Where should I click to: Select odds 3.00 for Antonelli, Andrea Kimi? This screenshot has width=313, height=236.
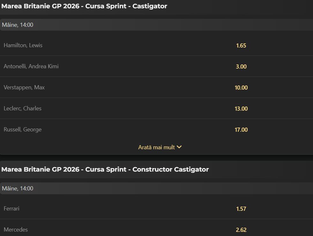pos(241,66)
